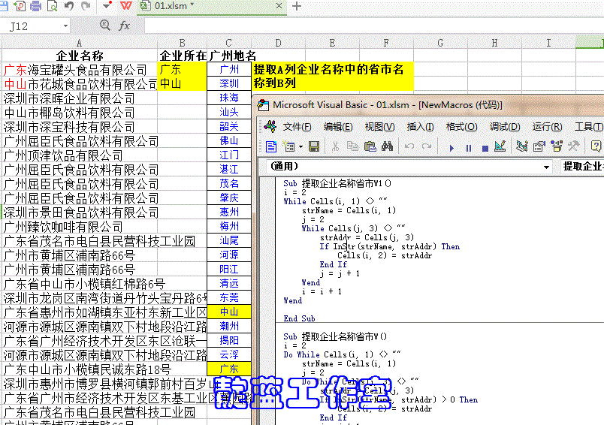Run the macro with the play button

click(451, 148)
